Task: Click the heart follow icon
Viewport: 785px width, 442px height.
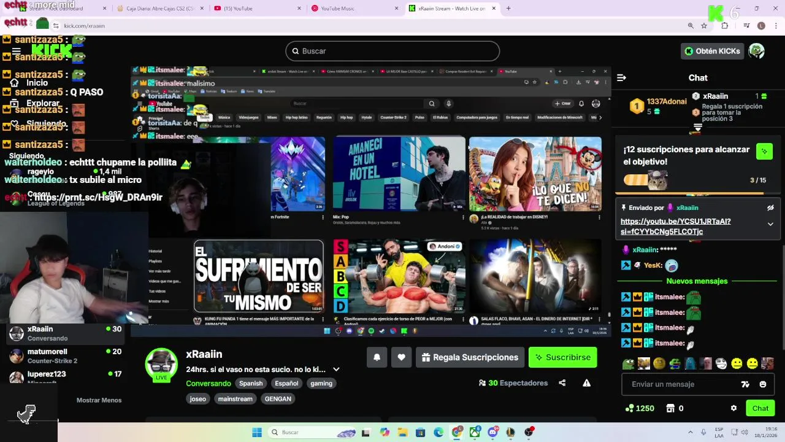Action: [x=401, y=357]
